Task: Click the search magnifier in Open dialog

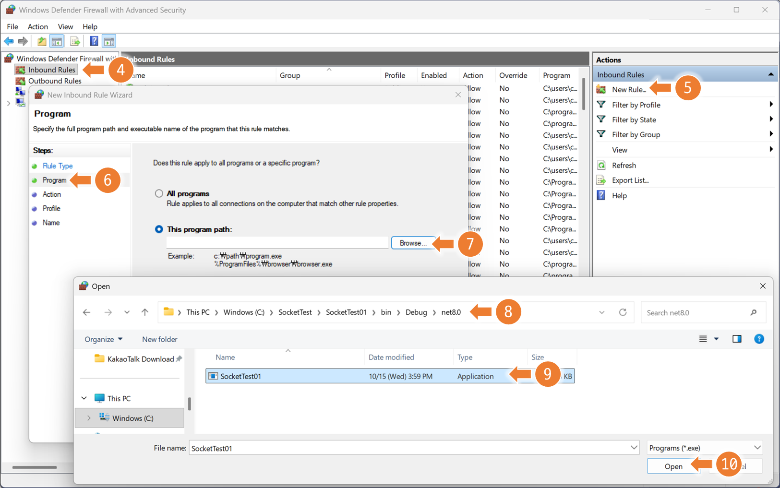Action: [753, 312]
